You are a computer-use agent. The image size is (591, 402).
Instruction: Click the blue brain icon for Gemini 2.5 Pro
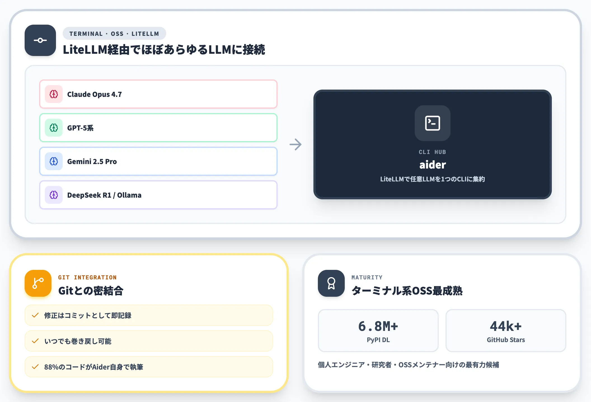[x=54, y=161]
